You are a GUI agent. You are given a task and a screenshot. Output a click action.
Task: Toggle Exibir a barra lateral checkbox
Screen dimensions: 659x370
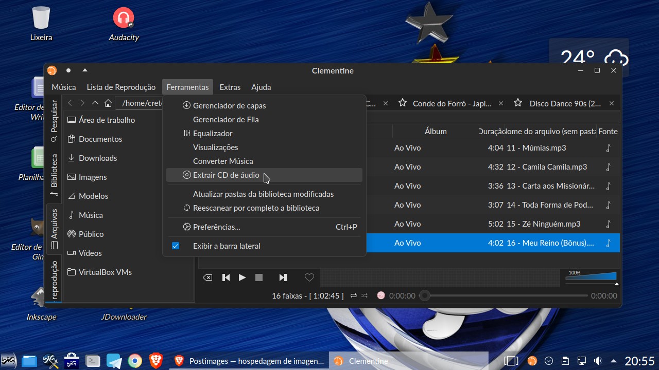click(176, 246)
